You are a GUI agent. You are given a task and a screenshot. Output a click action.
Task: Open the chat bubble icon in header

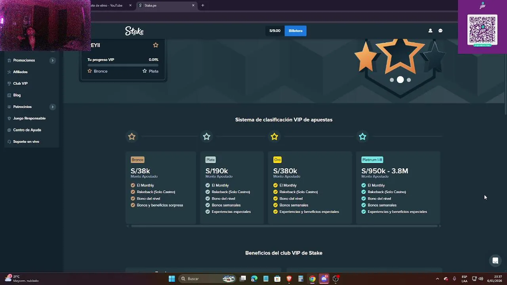point(440,30)
